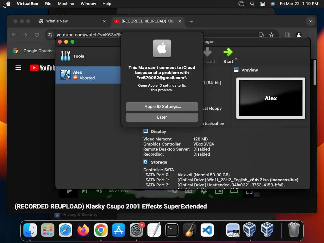
Task: Open Chrome profile avatar
Action: (299, 35)
